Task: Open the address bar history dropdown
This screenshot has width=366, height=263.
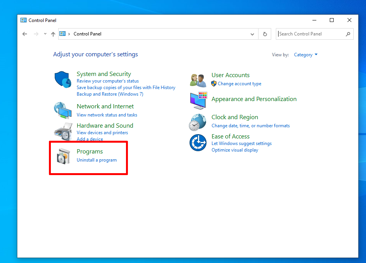Action: pyautogui.click(x=252, y=34)
